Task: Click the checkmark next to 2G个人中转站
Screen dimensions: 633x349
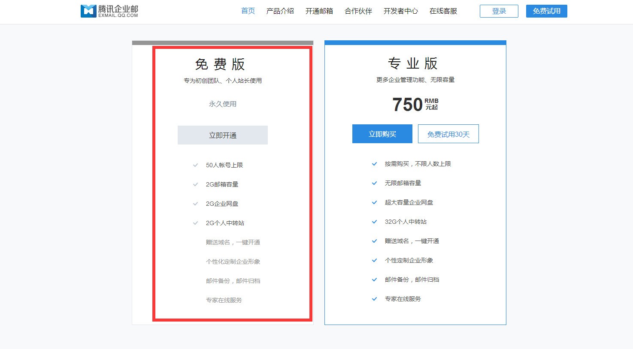Action: point(195,223)
